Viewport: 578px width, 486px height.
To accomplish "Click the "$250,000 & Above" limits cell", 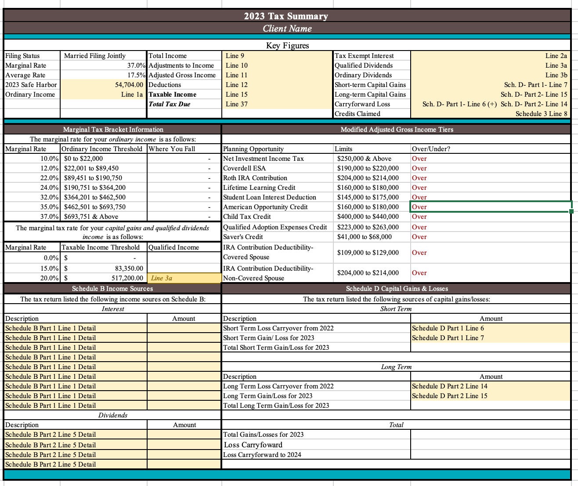I will (x=372, y=159).
